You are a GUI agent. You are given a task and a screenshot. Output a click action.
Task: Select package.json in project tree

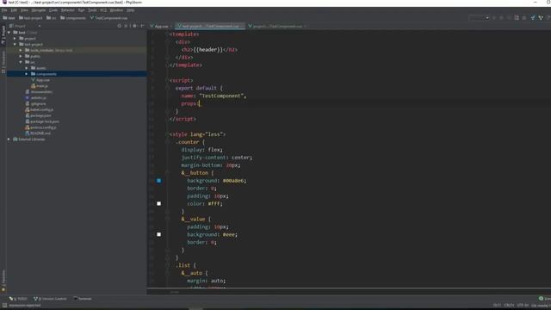click(38, 115)
